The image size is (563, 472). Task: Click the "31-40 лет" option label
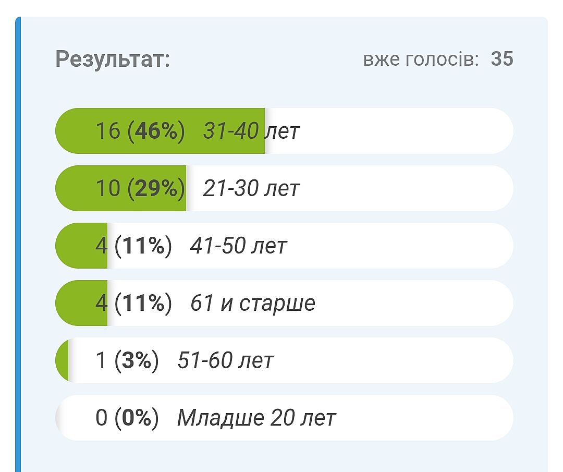pyautogui.click(x=251, y=131)
